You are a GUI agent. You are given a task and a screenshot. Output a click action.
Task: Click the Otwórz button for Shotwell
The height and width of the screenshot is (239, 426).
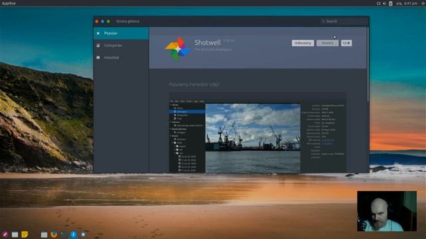pos(327,43)
